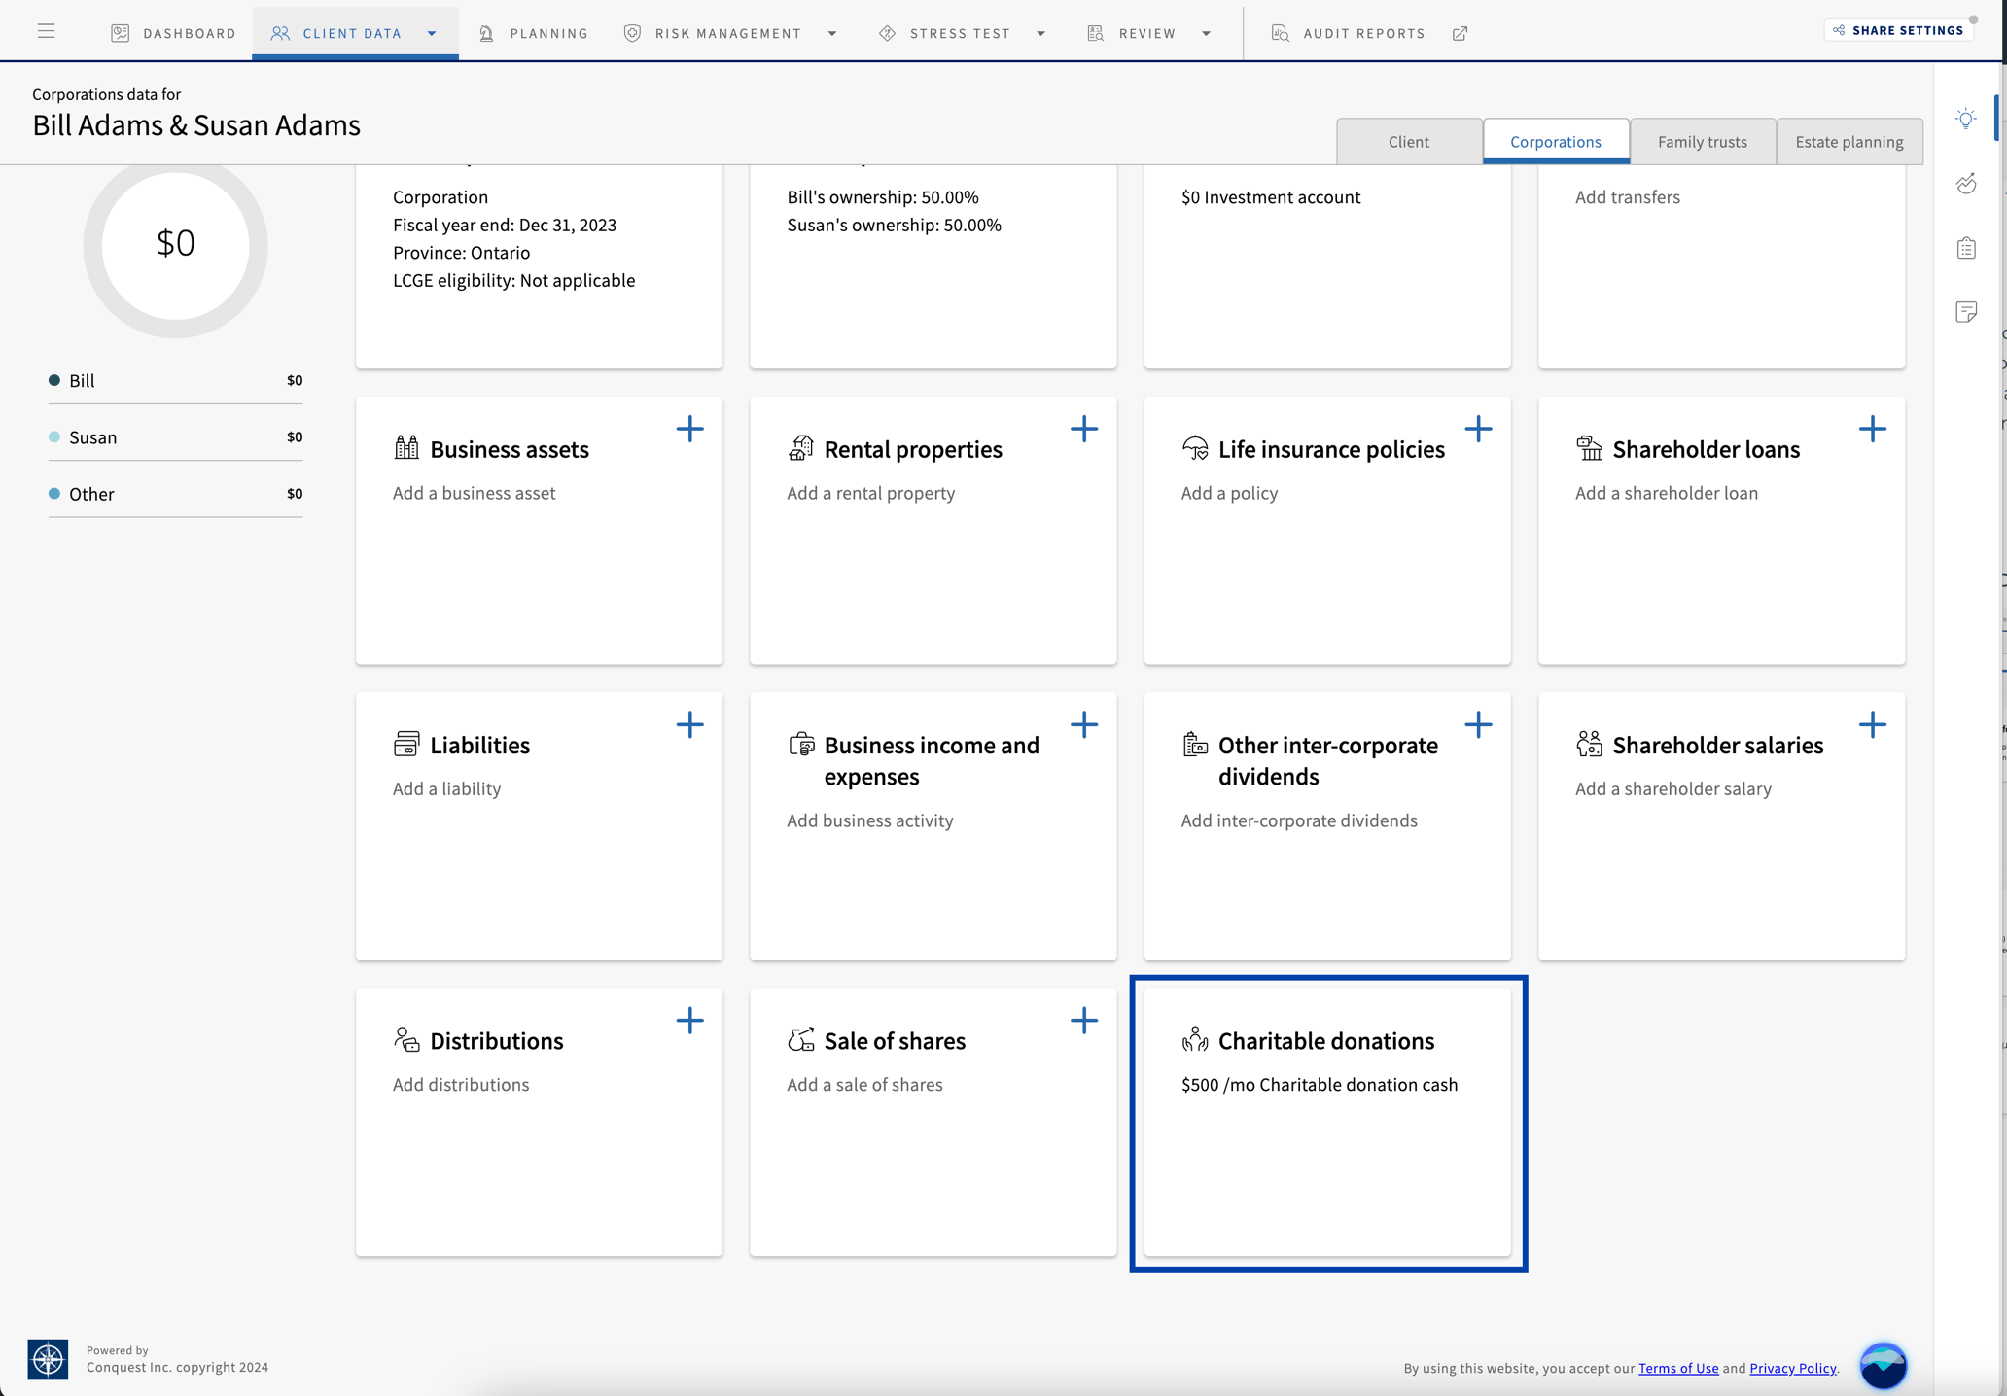Click the lightbulb insights icon in sidebar
The image size is (2007, 1396).
pyautogui.click(x=1966, y=119)
